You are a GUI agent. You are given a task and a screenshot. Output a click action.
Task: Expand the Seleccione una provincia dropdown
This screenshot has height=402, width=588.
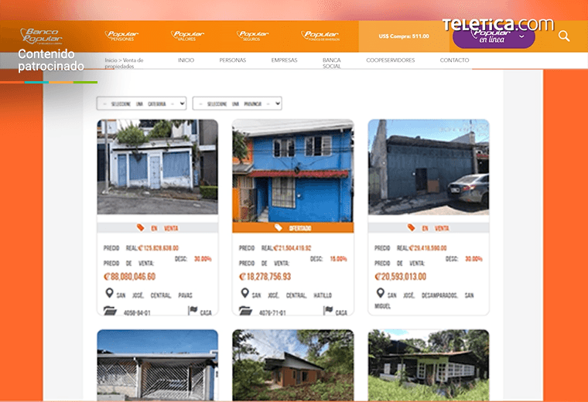coord(237,104)
